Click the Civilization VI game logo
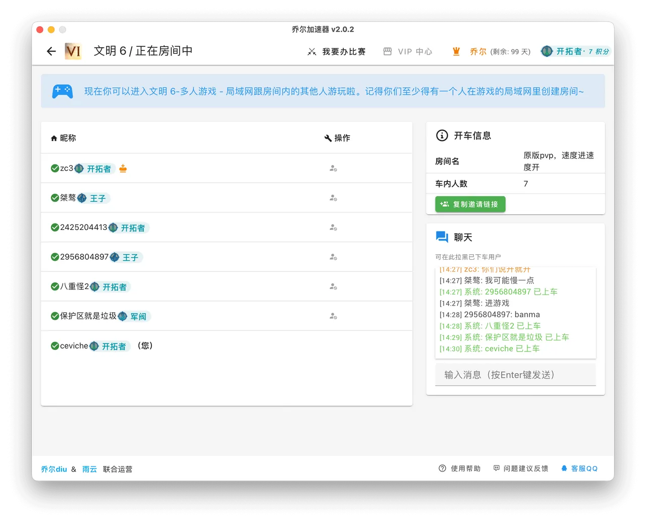 coord(73,51)
